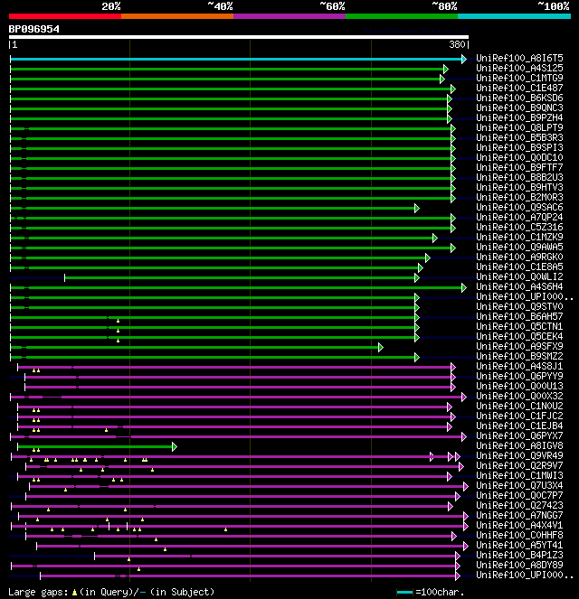This screenshot has width=579, height=599.
Task: Select the UniRef100_B4P1Z3 label
Action: 519,555
